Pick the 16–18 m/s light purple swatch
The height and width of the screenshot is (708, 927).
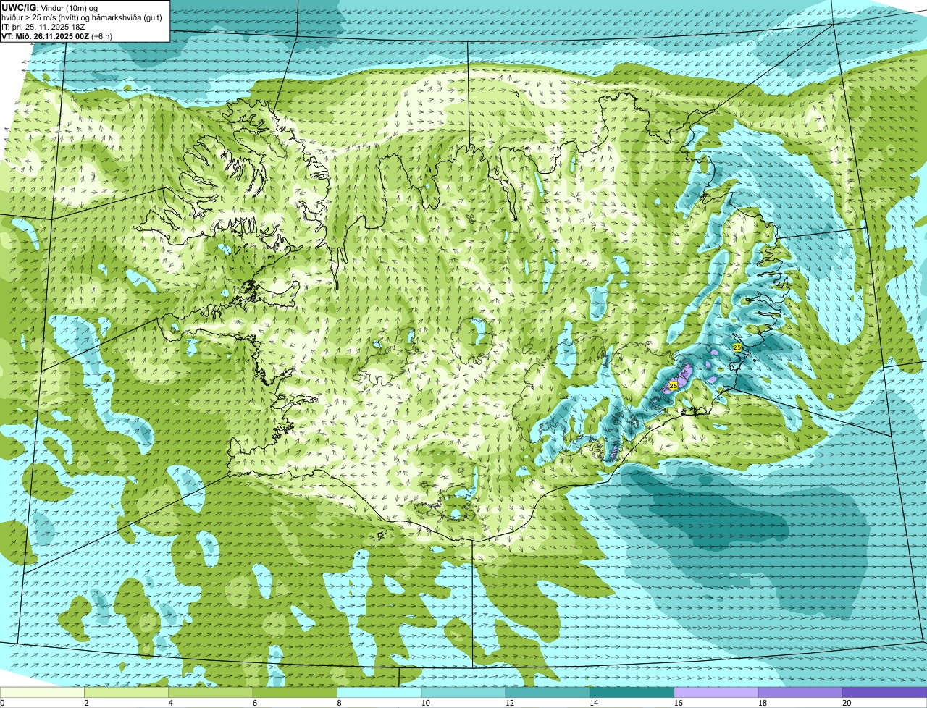(716, 693)
